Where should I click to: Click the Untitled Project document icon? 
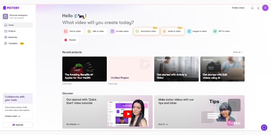pyautogui.click(x=145, y=64)
